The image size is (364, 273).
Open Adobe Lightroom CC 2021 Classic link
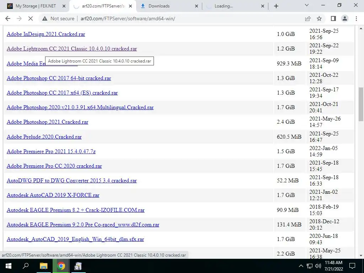pyautogui.click(x=72, y=49)
